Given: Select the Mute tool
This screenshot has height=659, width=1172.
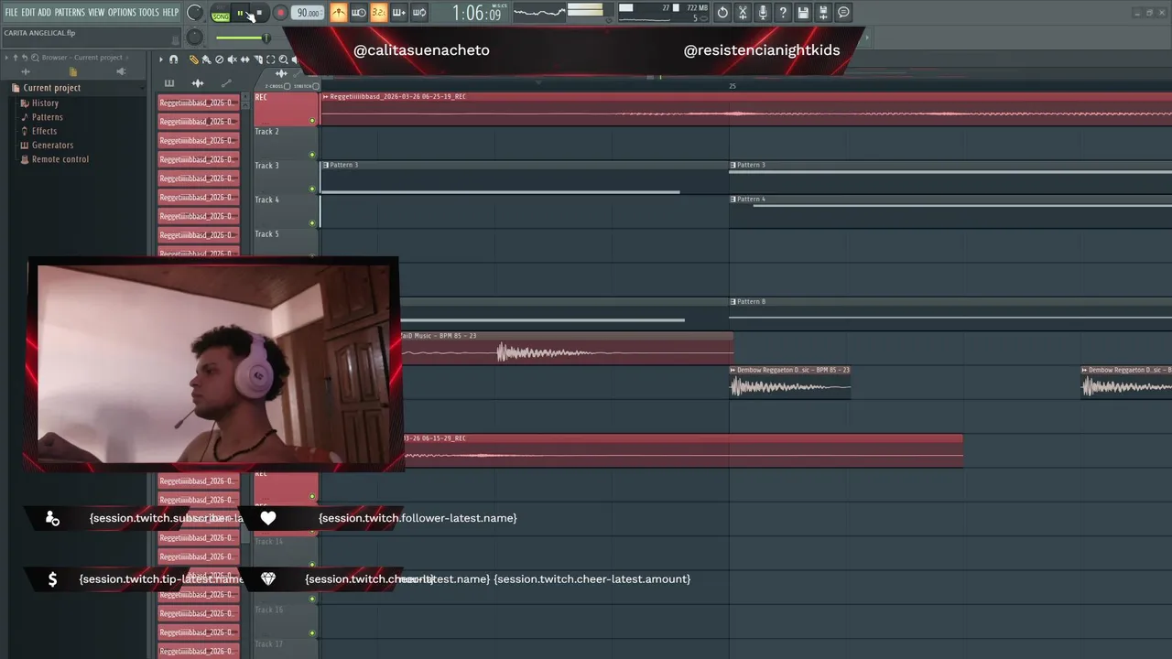Looking at the screenshot, I should click(x=232, y=59).
